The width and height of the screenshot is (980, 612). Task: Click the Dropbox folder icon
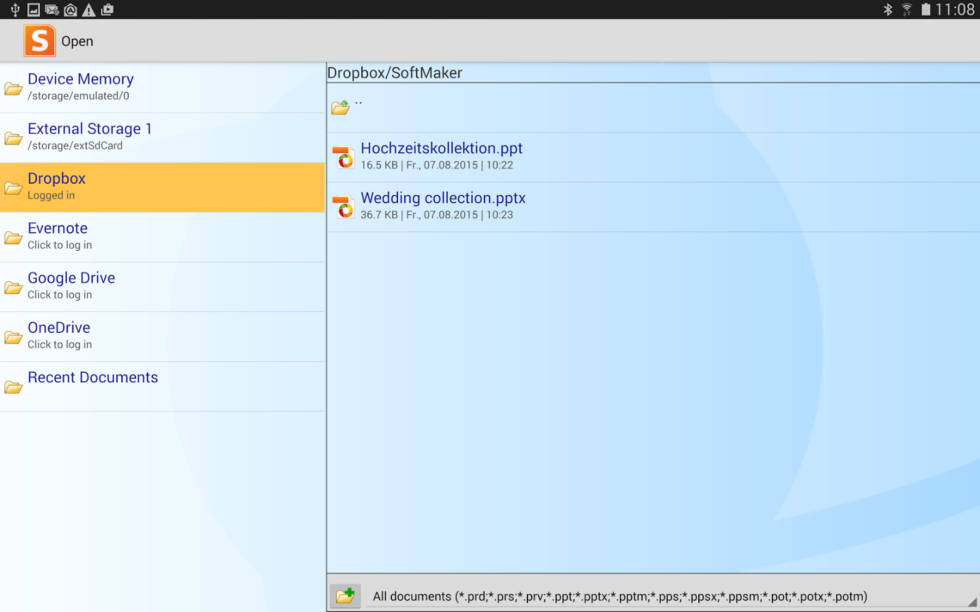coord(14,188)
